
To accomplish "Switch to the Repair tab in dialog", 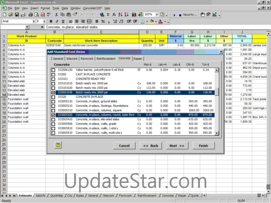I will tap(138, 59).
